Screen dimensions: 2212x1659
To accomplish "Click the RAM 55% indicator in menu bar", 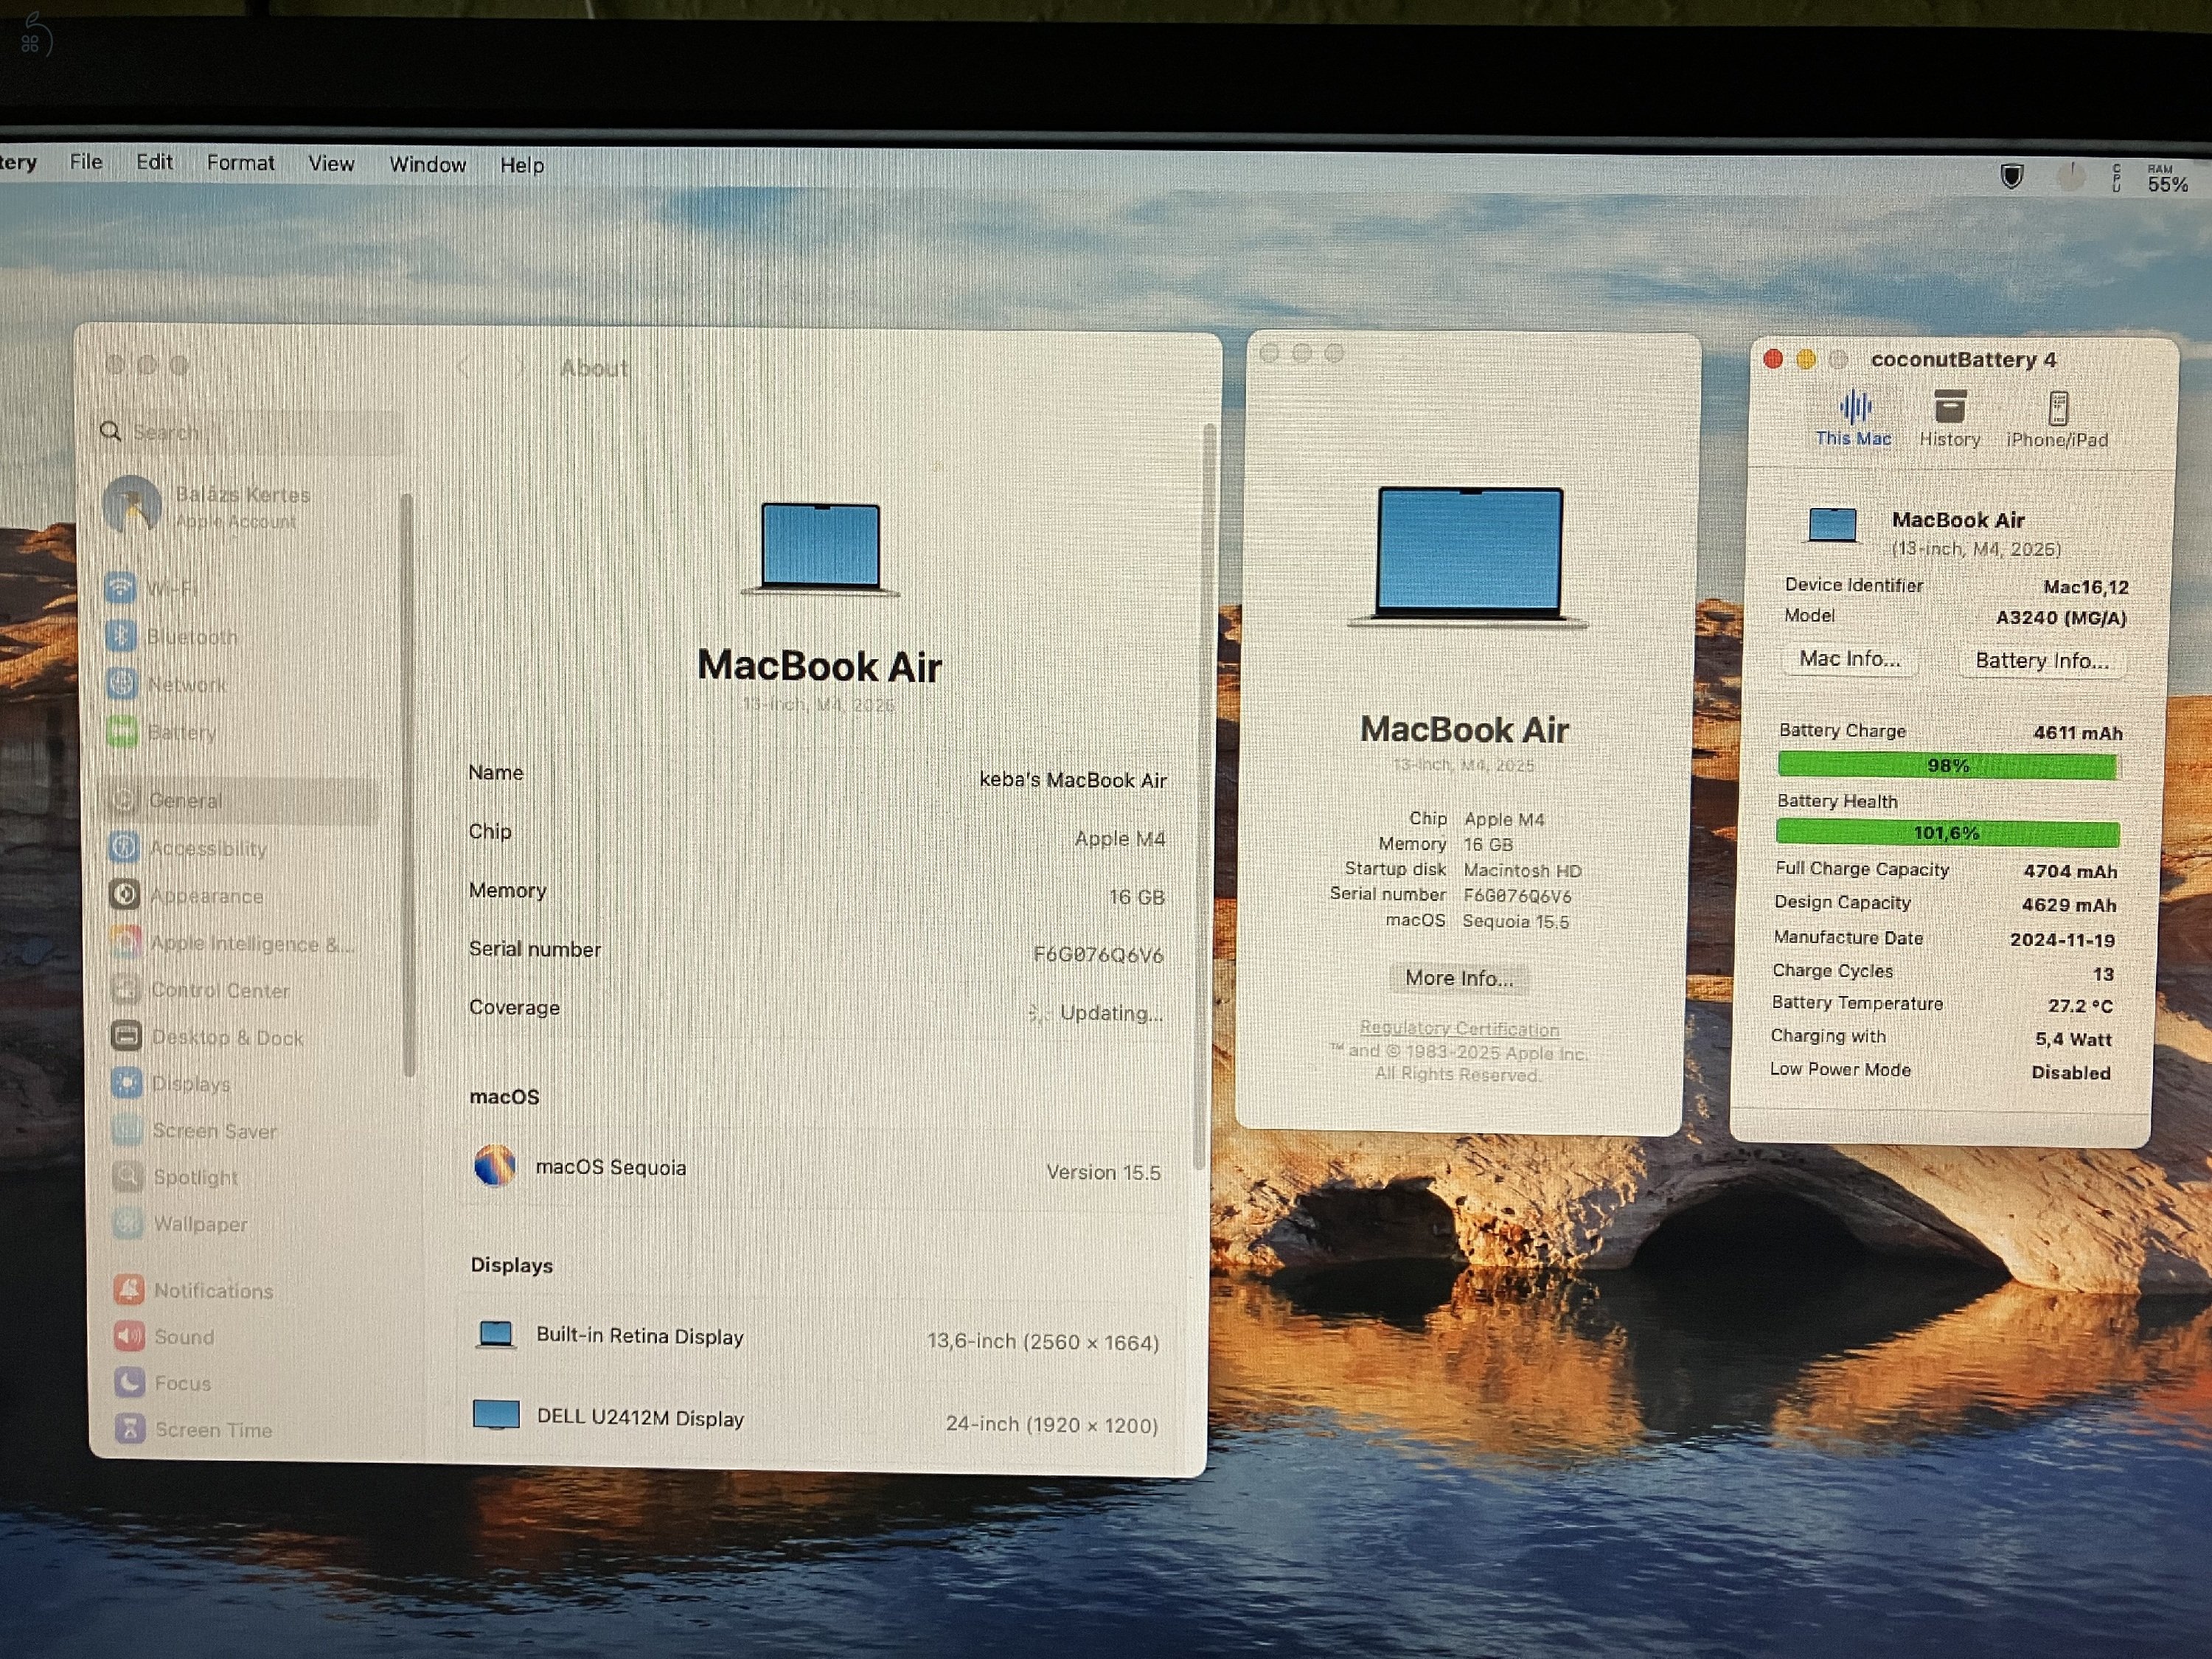I will point(2166,179).
